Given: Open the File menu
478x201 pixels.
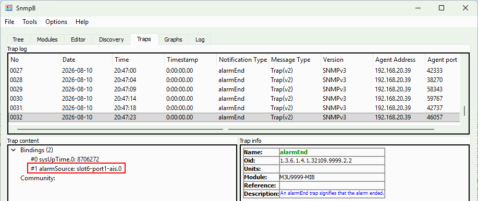Looking at the screenshot, I should 9,22.
